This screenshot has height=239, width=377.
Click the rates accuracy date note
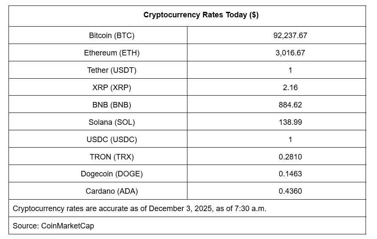tap(140, 209)
